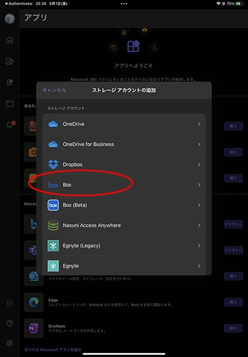Tap the Dropbox logo icon
This screenshot has width=248, height=357.
pos(53,164)
